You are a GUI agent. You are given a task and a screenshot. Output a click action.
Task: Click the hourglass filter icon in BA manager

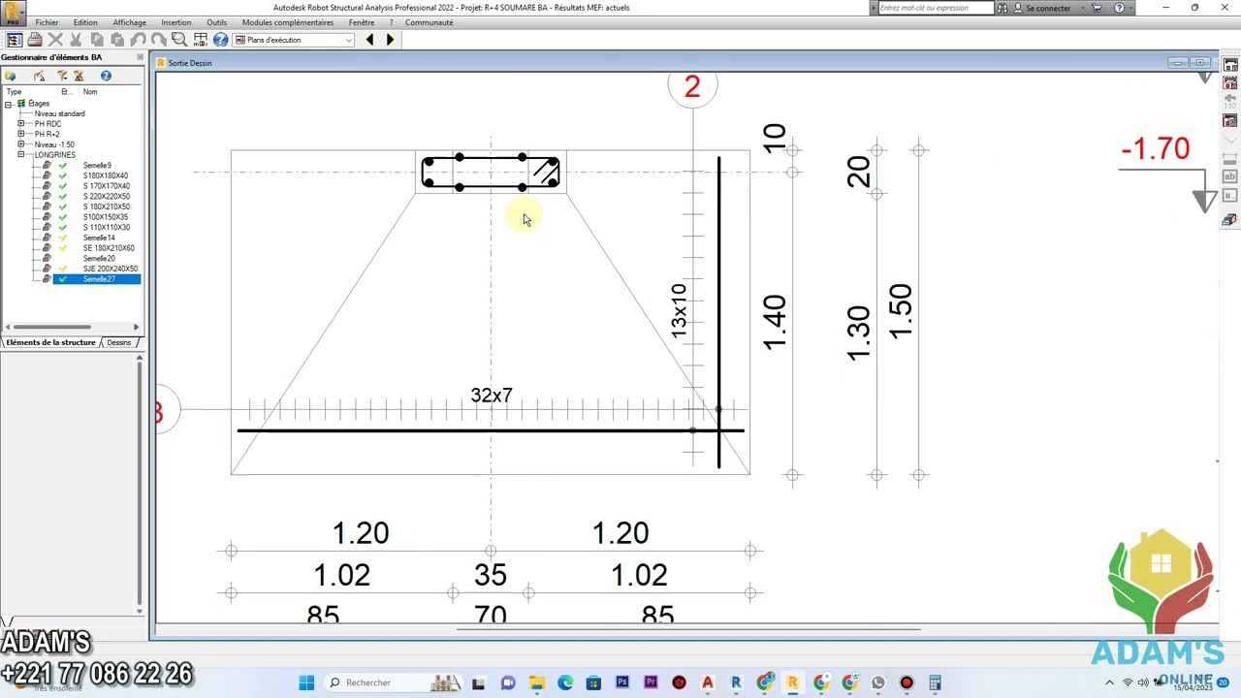pyautogui.click(x=79, y=76)
